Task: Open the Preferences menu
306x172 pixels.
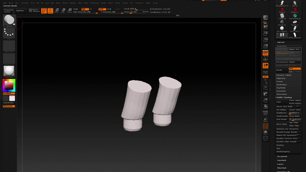Action: coord(95,3)
